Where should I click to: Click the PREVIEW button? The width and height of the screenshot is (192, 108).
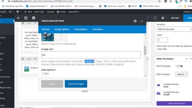point(175,18)
